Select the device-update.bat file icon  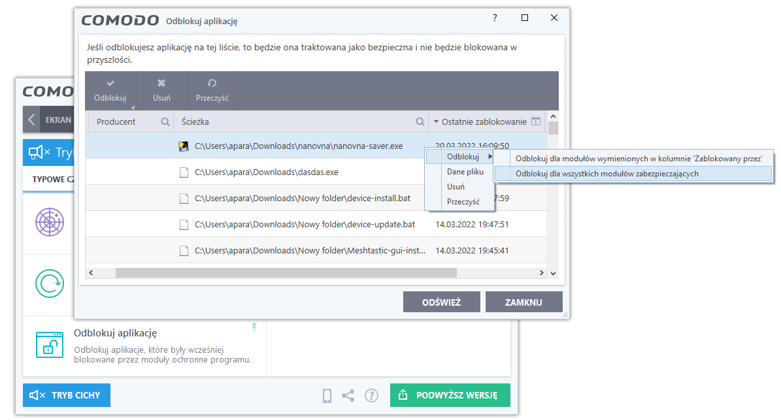[184, 225]
